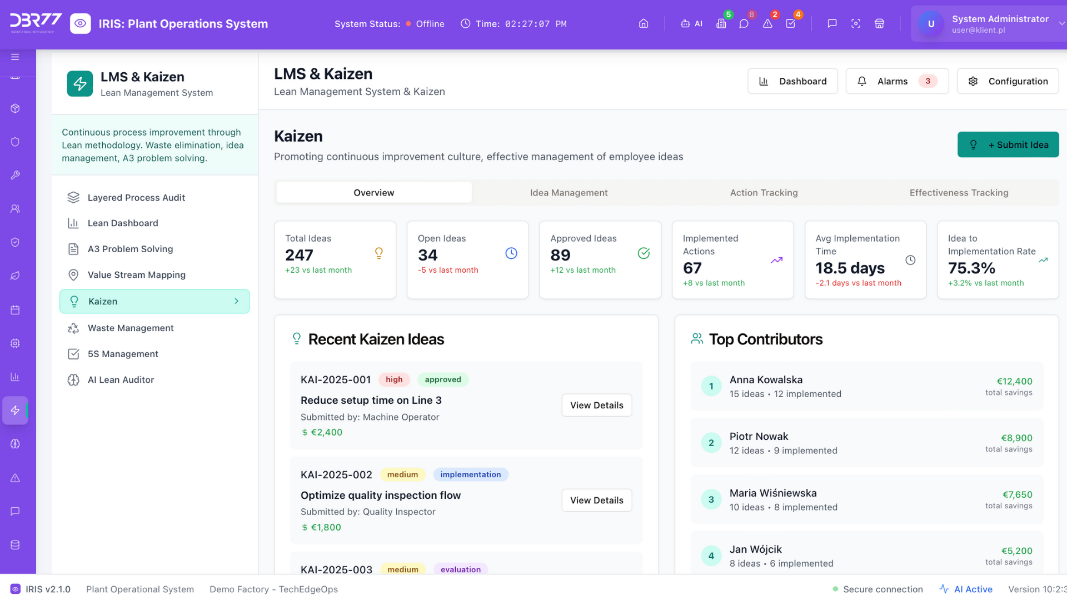This screenshot has height=600, width=1067.
Task: Open Value Stream Mapping in sidebar
Action: point(136,275)
